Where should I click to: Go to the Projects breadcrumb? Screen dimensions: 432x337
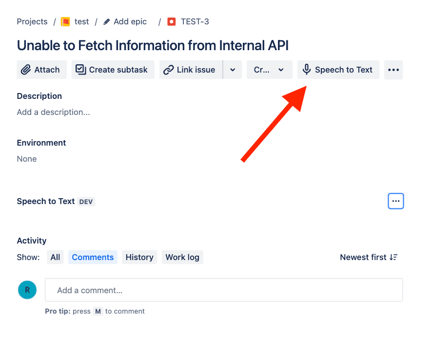tap(32, 21)
